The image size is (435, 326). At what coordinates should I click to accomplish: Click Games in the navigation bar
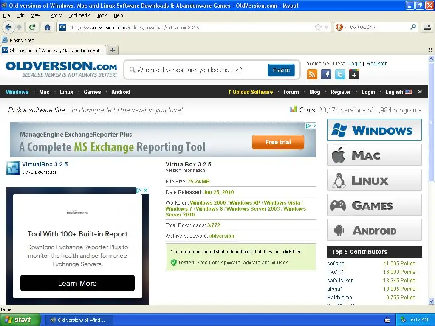point(92,92)
